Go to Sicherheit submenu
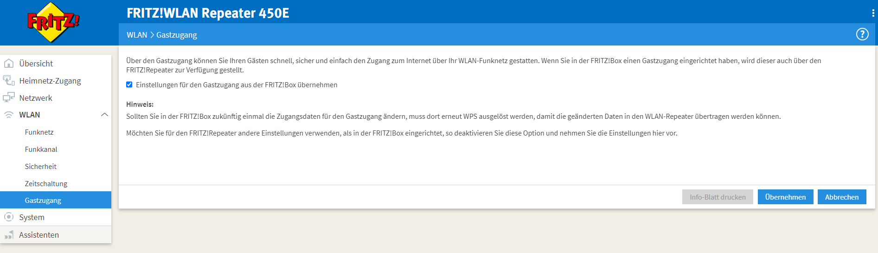This screenshot has height=253, width=878. (56, 167)
